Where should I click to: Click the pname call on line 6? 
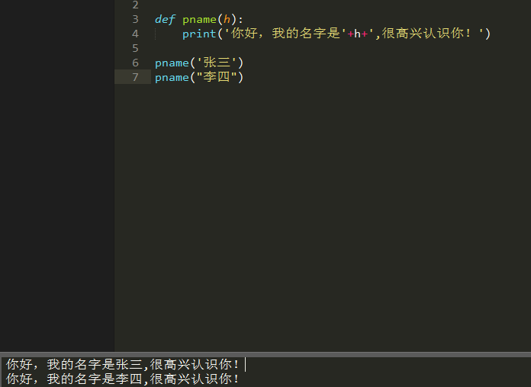click(172, 63)
